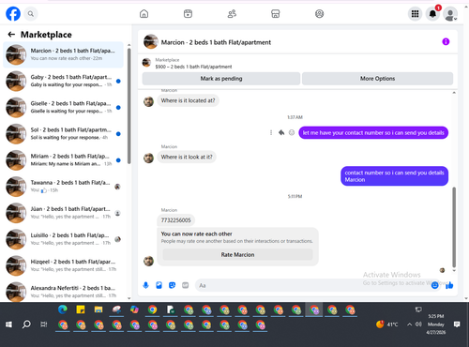Open the Facebook search icon
The height and width of the screenshot is (347, 469).
click(31, 14)
